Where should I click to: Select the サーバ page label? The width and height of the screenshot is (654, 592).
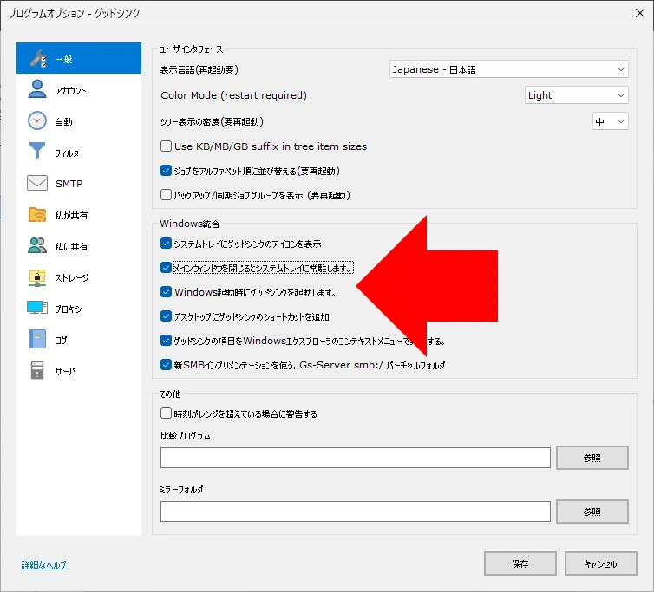[x=65, y=372]
